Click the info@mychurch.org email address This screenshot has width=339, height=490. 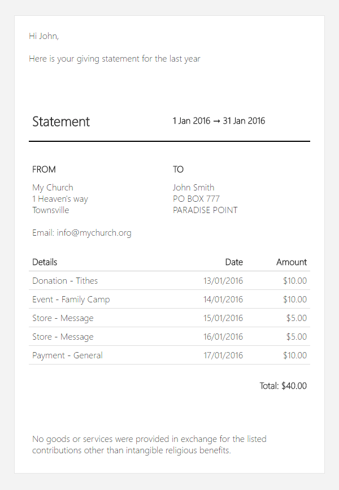(x=94, y=233)
